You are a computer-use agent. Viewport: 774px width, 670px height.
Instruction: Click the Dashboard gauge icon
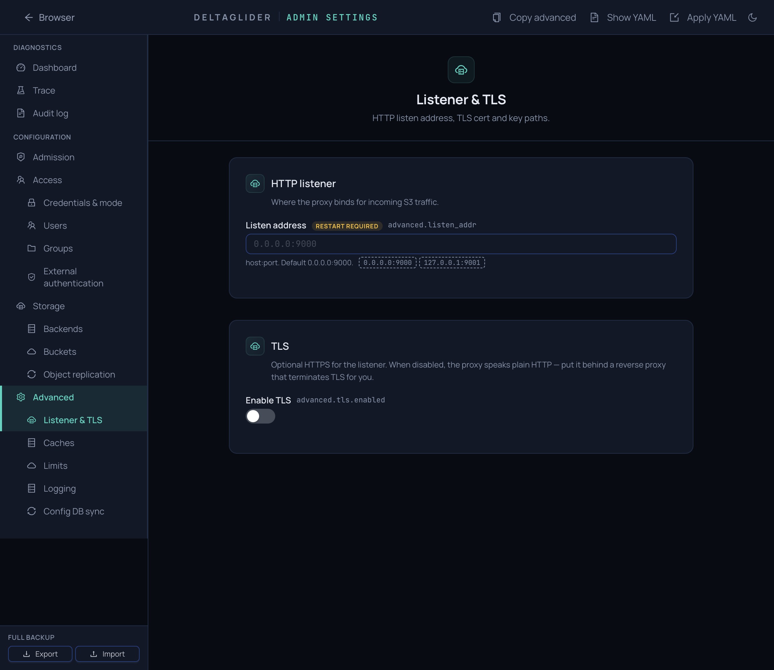coord(21,68)
